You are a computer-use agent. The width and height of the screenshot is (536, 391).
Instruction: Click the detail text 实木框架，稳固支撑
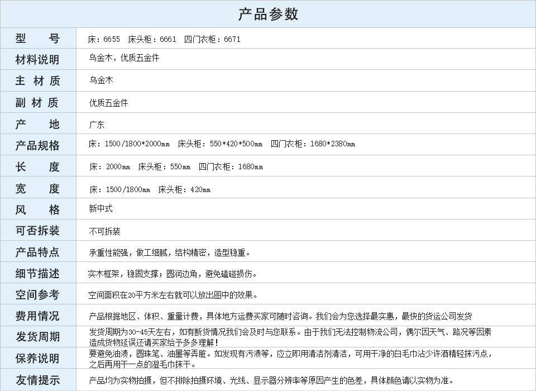pyautogui.click(x=123, y=274)
